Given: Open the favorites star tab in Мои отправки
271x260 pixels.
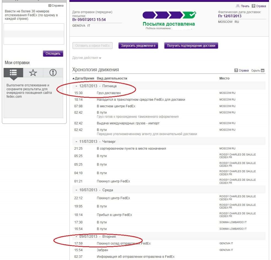Looking at the screenshot, I should pos(33,73).
